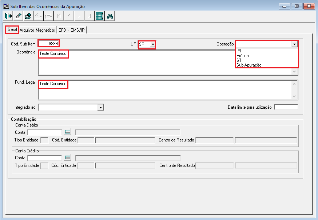Click Fund. Legal scrollbar up arrow
This screenshot has height=220, width=318.
(294, 84)
